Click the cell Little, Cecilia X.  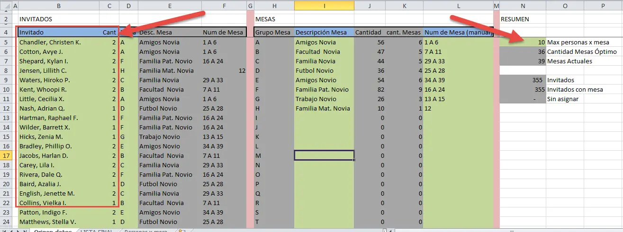point(59,99)
